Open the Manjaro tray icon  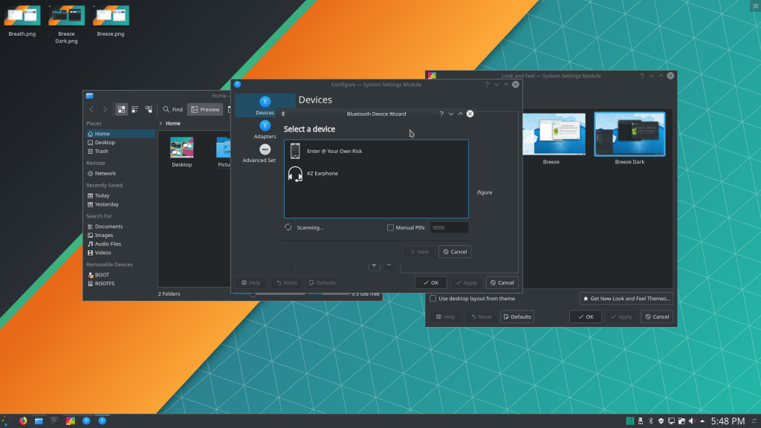(x=630, y=421)
